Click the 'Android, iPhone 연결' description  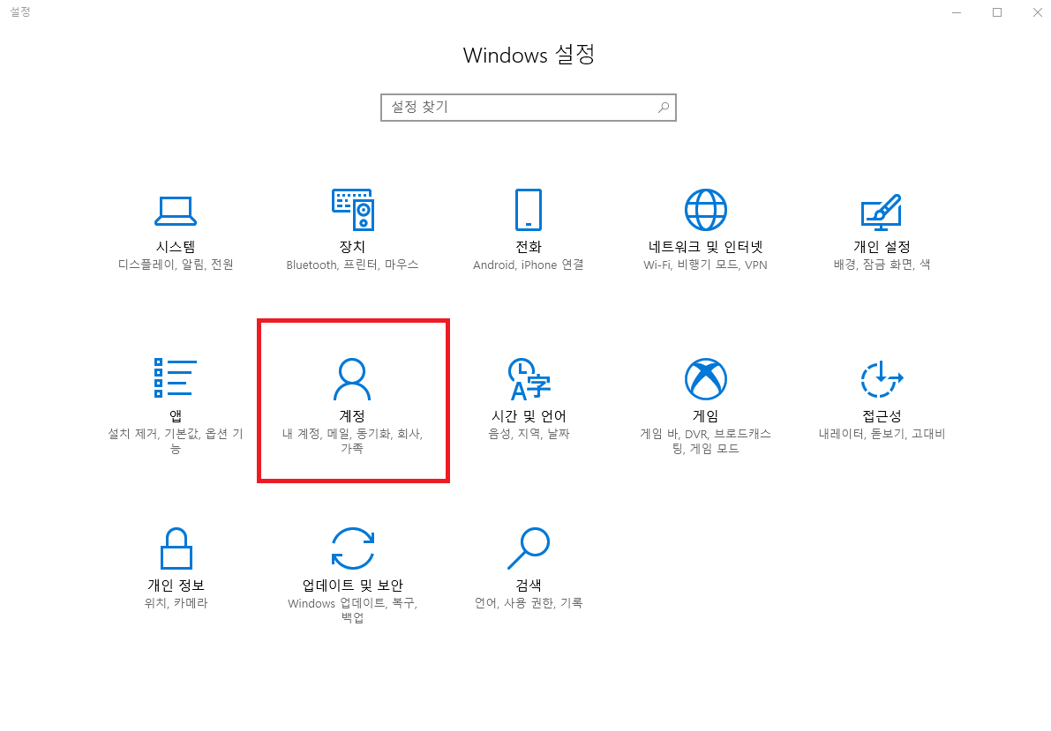(x=529, y=265)
